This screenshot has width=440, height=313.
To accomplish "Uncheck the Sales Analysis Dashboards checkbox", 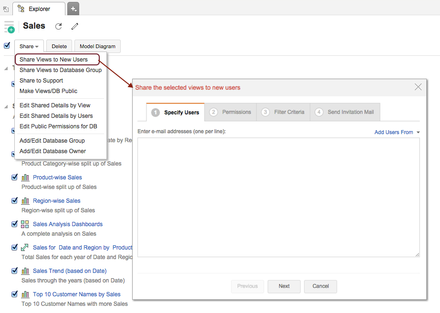I will tap(14, 224).
